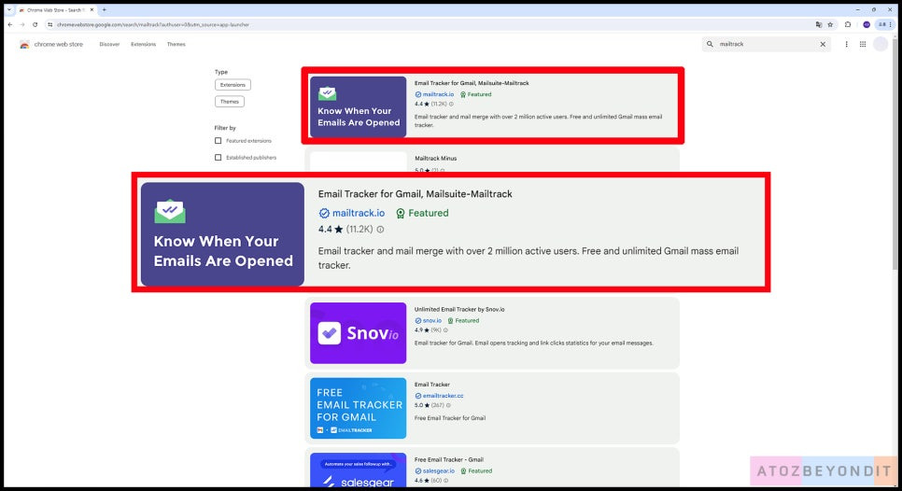Open the translate page icon
The height and width of the screenshot is (491, 902).
819,24
